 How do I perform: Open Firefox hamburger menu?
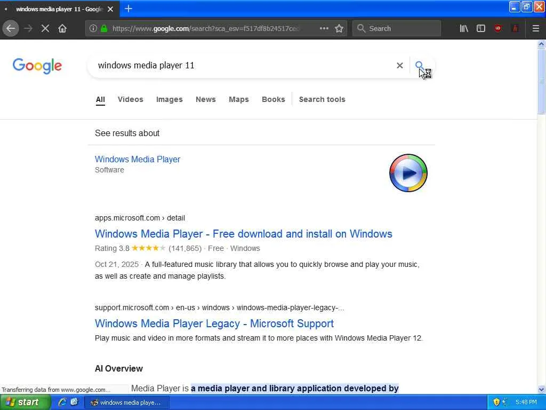(x=536, y=28)
